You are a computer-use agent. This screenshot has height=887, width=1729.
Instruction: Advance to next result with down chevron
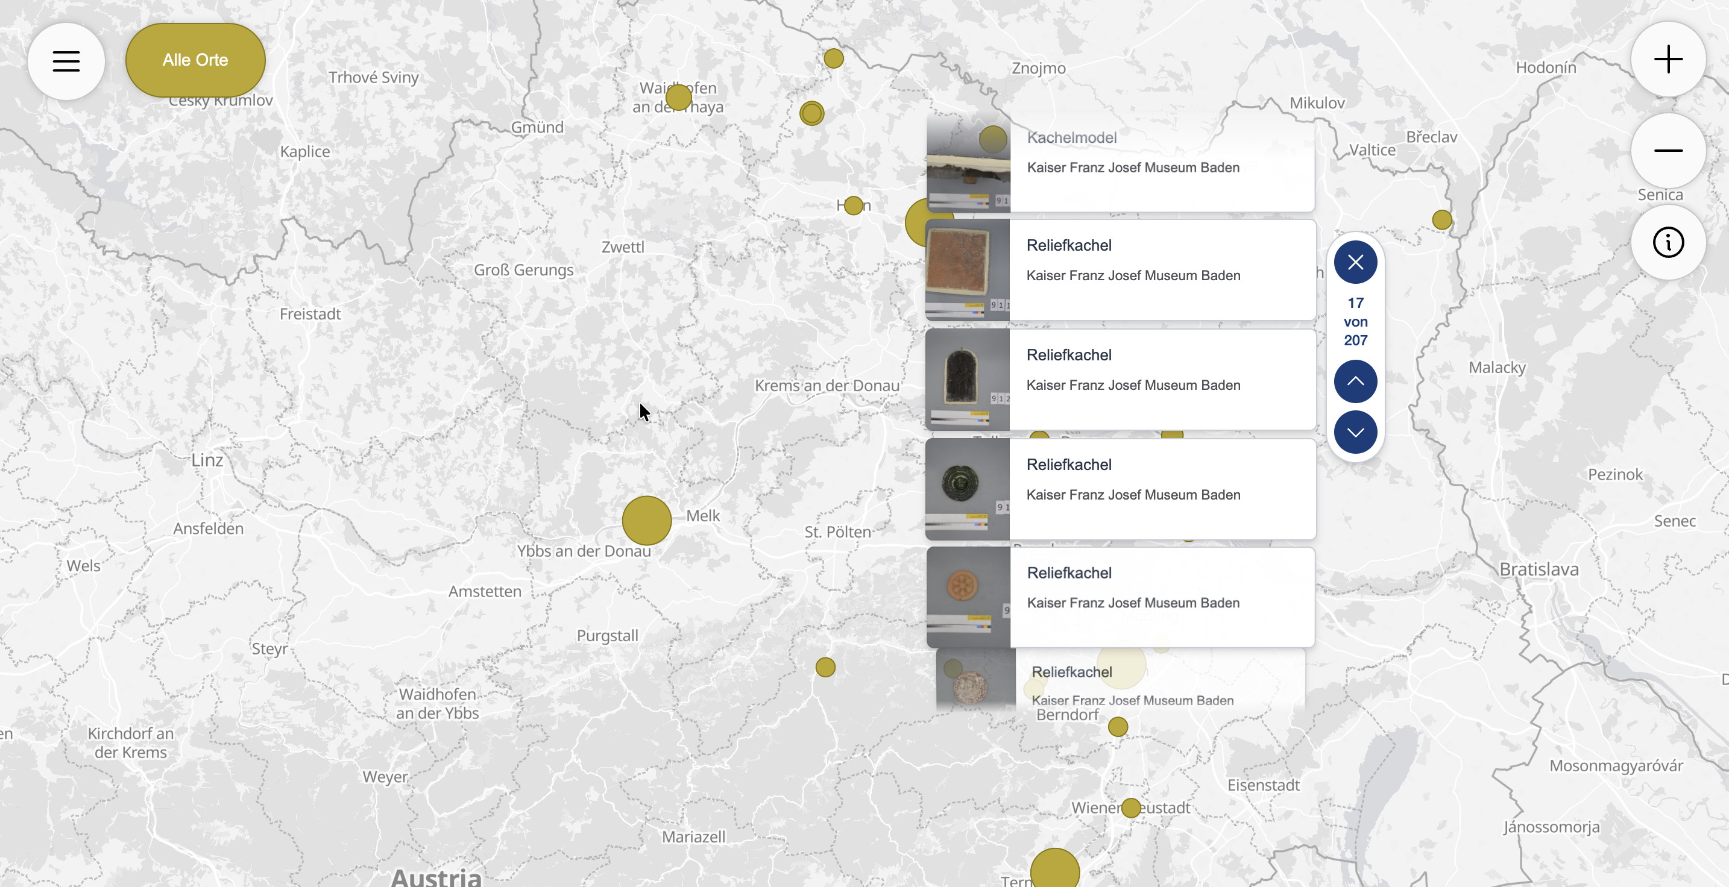[1355, 431]
